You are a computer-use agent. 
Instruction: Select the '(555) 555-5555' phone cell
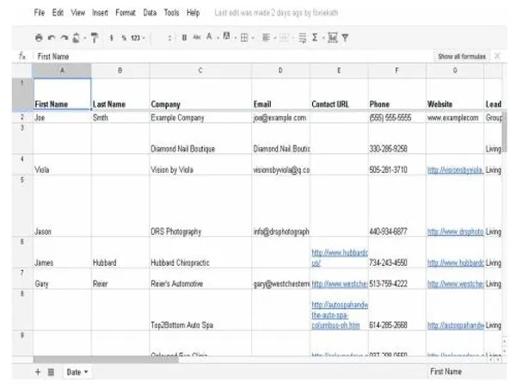396,118
